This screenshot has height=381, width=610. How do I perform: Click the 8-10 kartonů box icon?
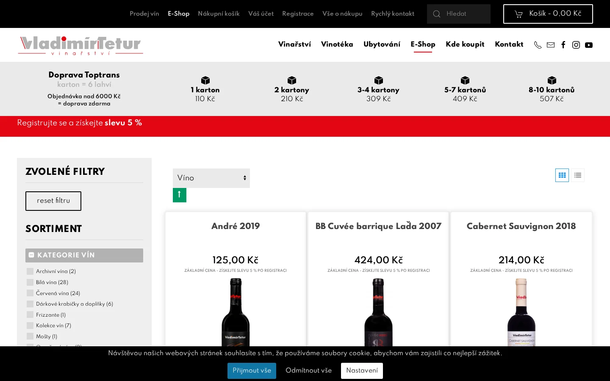tap(552, 80)
